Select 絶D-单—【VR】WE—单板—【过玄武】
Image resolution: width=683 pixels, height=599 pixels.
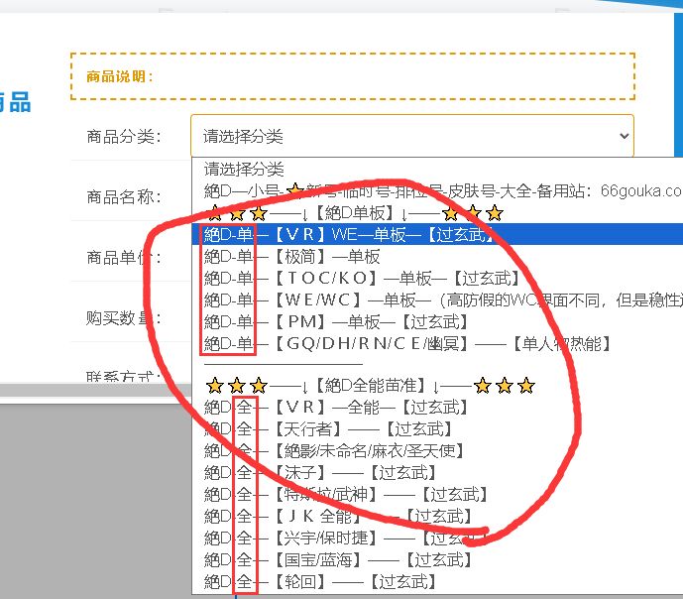point(437,234)
